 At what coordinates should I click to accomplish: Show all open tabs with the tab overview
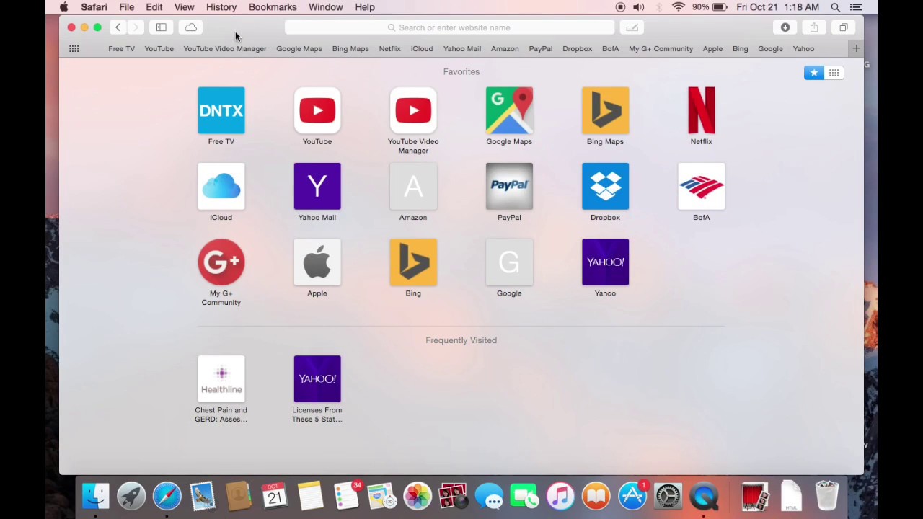click(843, 27)
